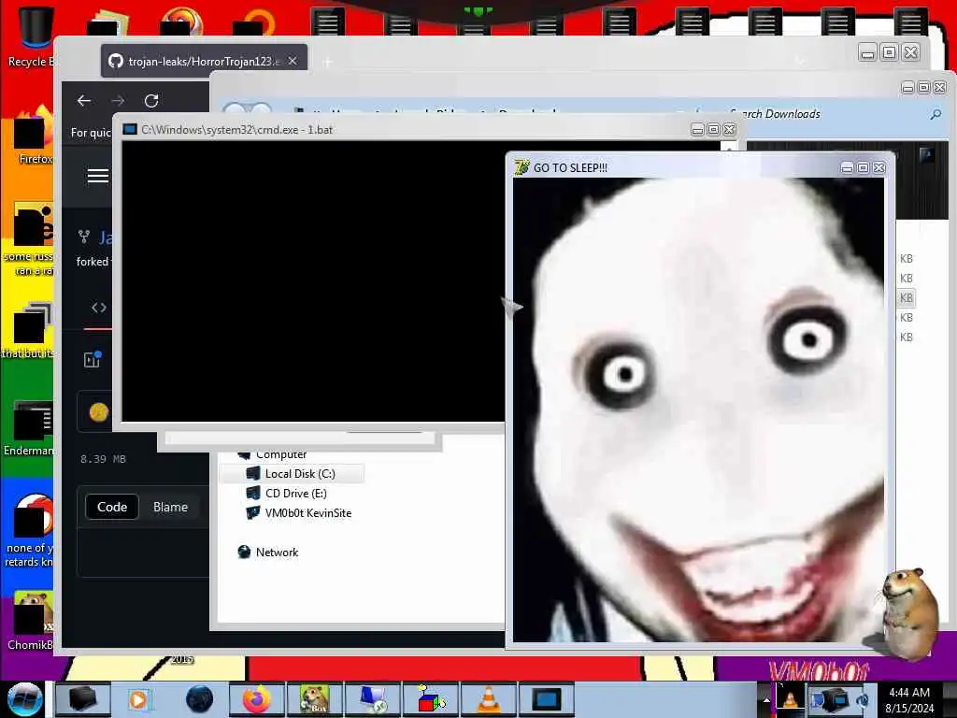This screenshot has height=718, width=957.
Task: Select the Blame view button on GitHub
Action: (170, 507)
